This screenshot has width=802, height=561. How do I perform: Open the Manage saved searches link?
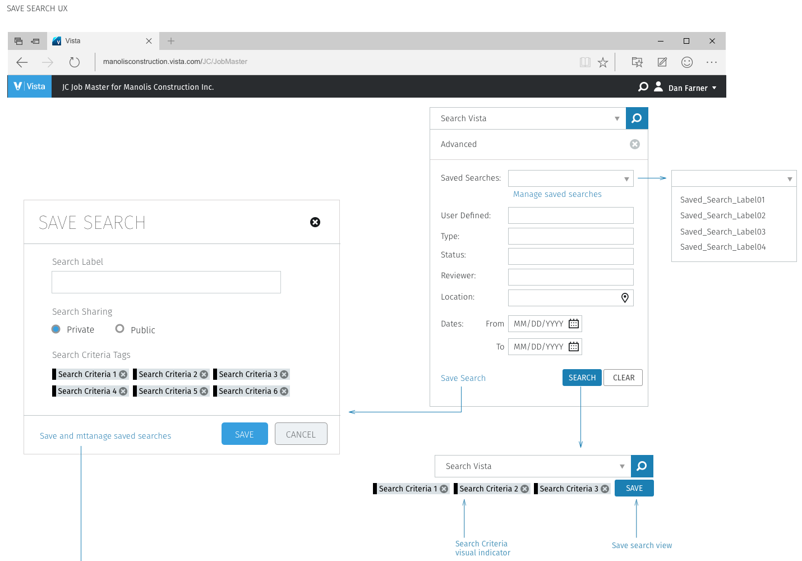[557, 194]
